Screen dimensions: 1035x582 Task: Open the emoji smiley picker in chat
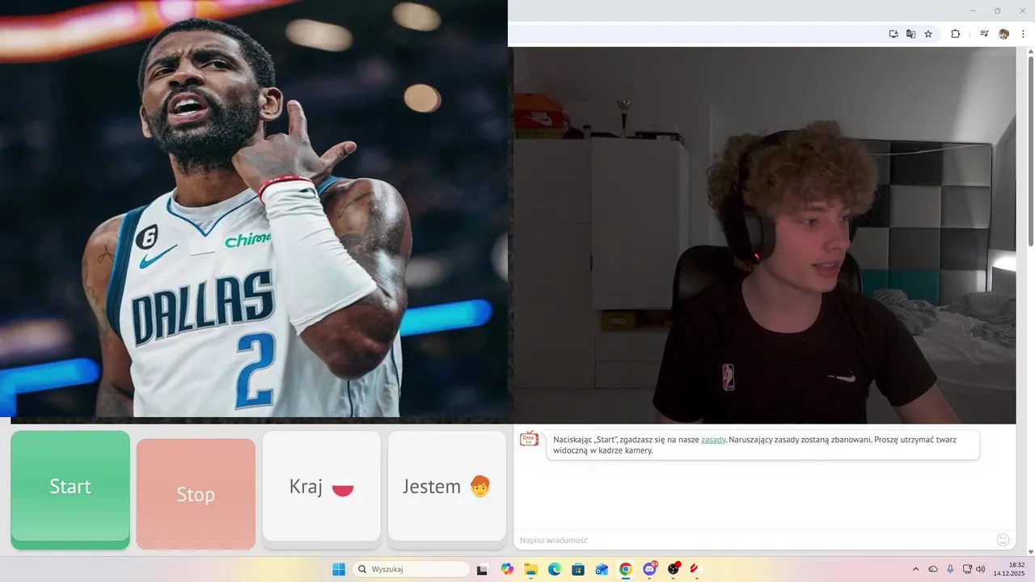1003,540
